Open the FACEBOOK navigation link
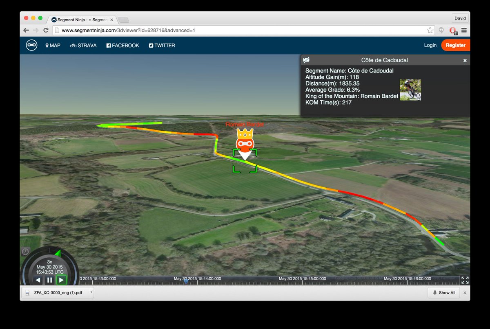Image resolution: width=490 pixels, height=329 pixels. 122,46
